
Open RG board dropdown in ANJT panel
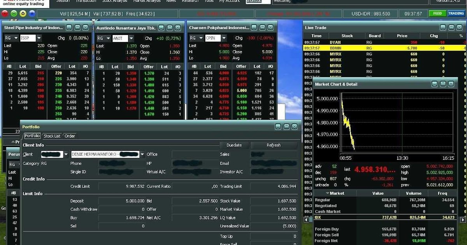108,38
